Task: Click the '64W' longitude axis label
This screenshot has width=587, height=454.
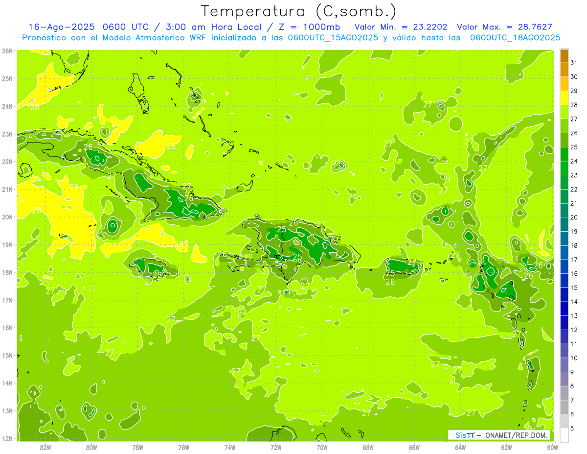Action: tap(460, 447)
